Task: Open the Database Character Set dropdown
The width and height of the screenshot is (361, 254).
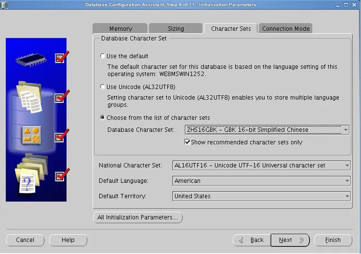Action: [267, 130]
